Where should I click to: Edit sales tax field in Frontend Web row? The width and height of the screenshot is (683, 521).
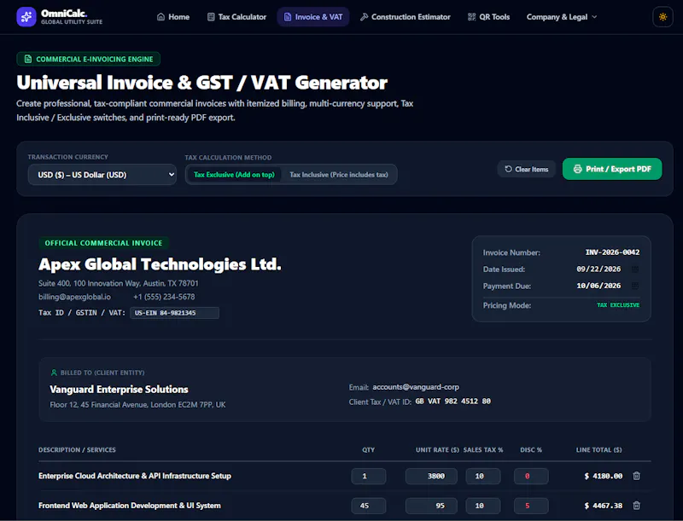pyautogui.click(x=483, y=506)
